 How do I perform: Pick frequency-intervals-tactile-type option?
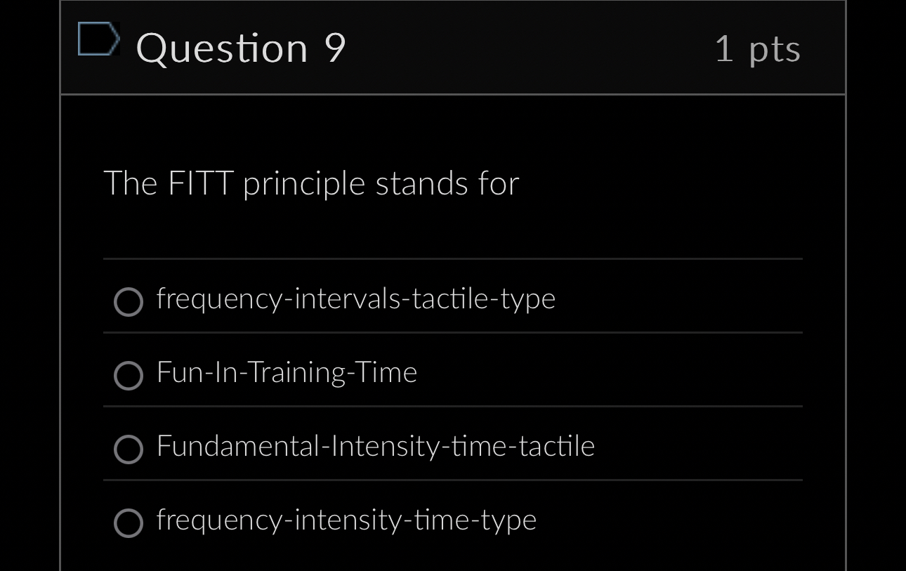pos(129,302)
